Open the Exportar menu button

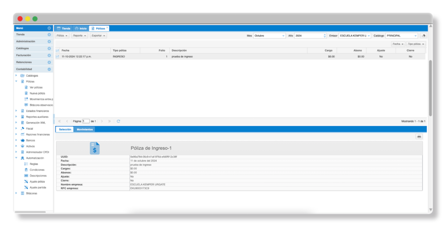point(98,36)
